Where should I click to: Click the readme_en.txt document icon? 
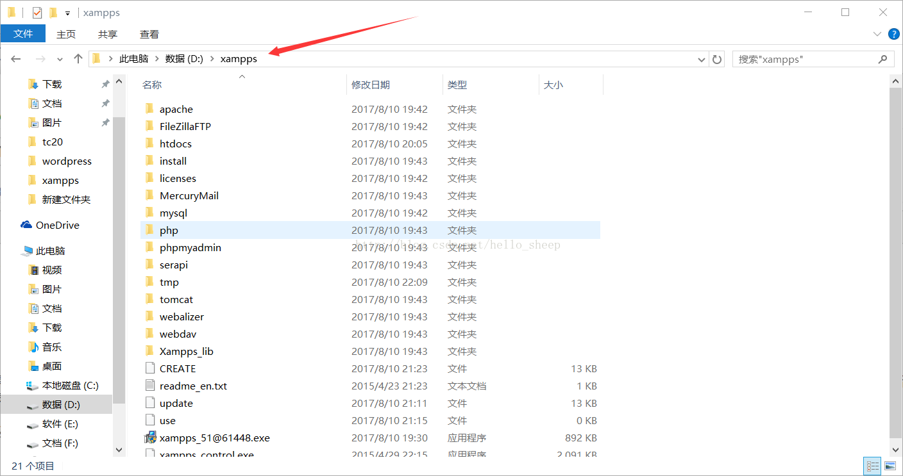click(150, 386)
